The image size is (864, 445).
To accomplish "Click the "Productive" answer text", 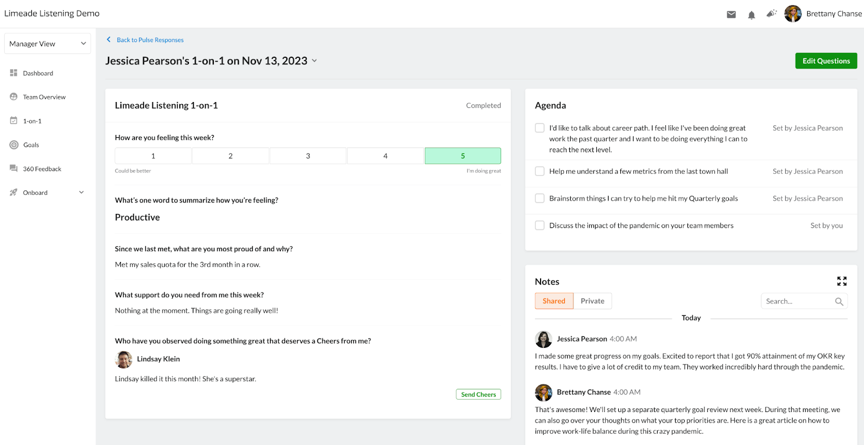I will tap(137, 217).
